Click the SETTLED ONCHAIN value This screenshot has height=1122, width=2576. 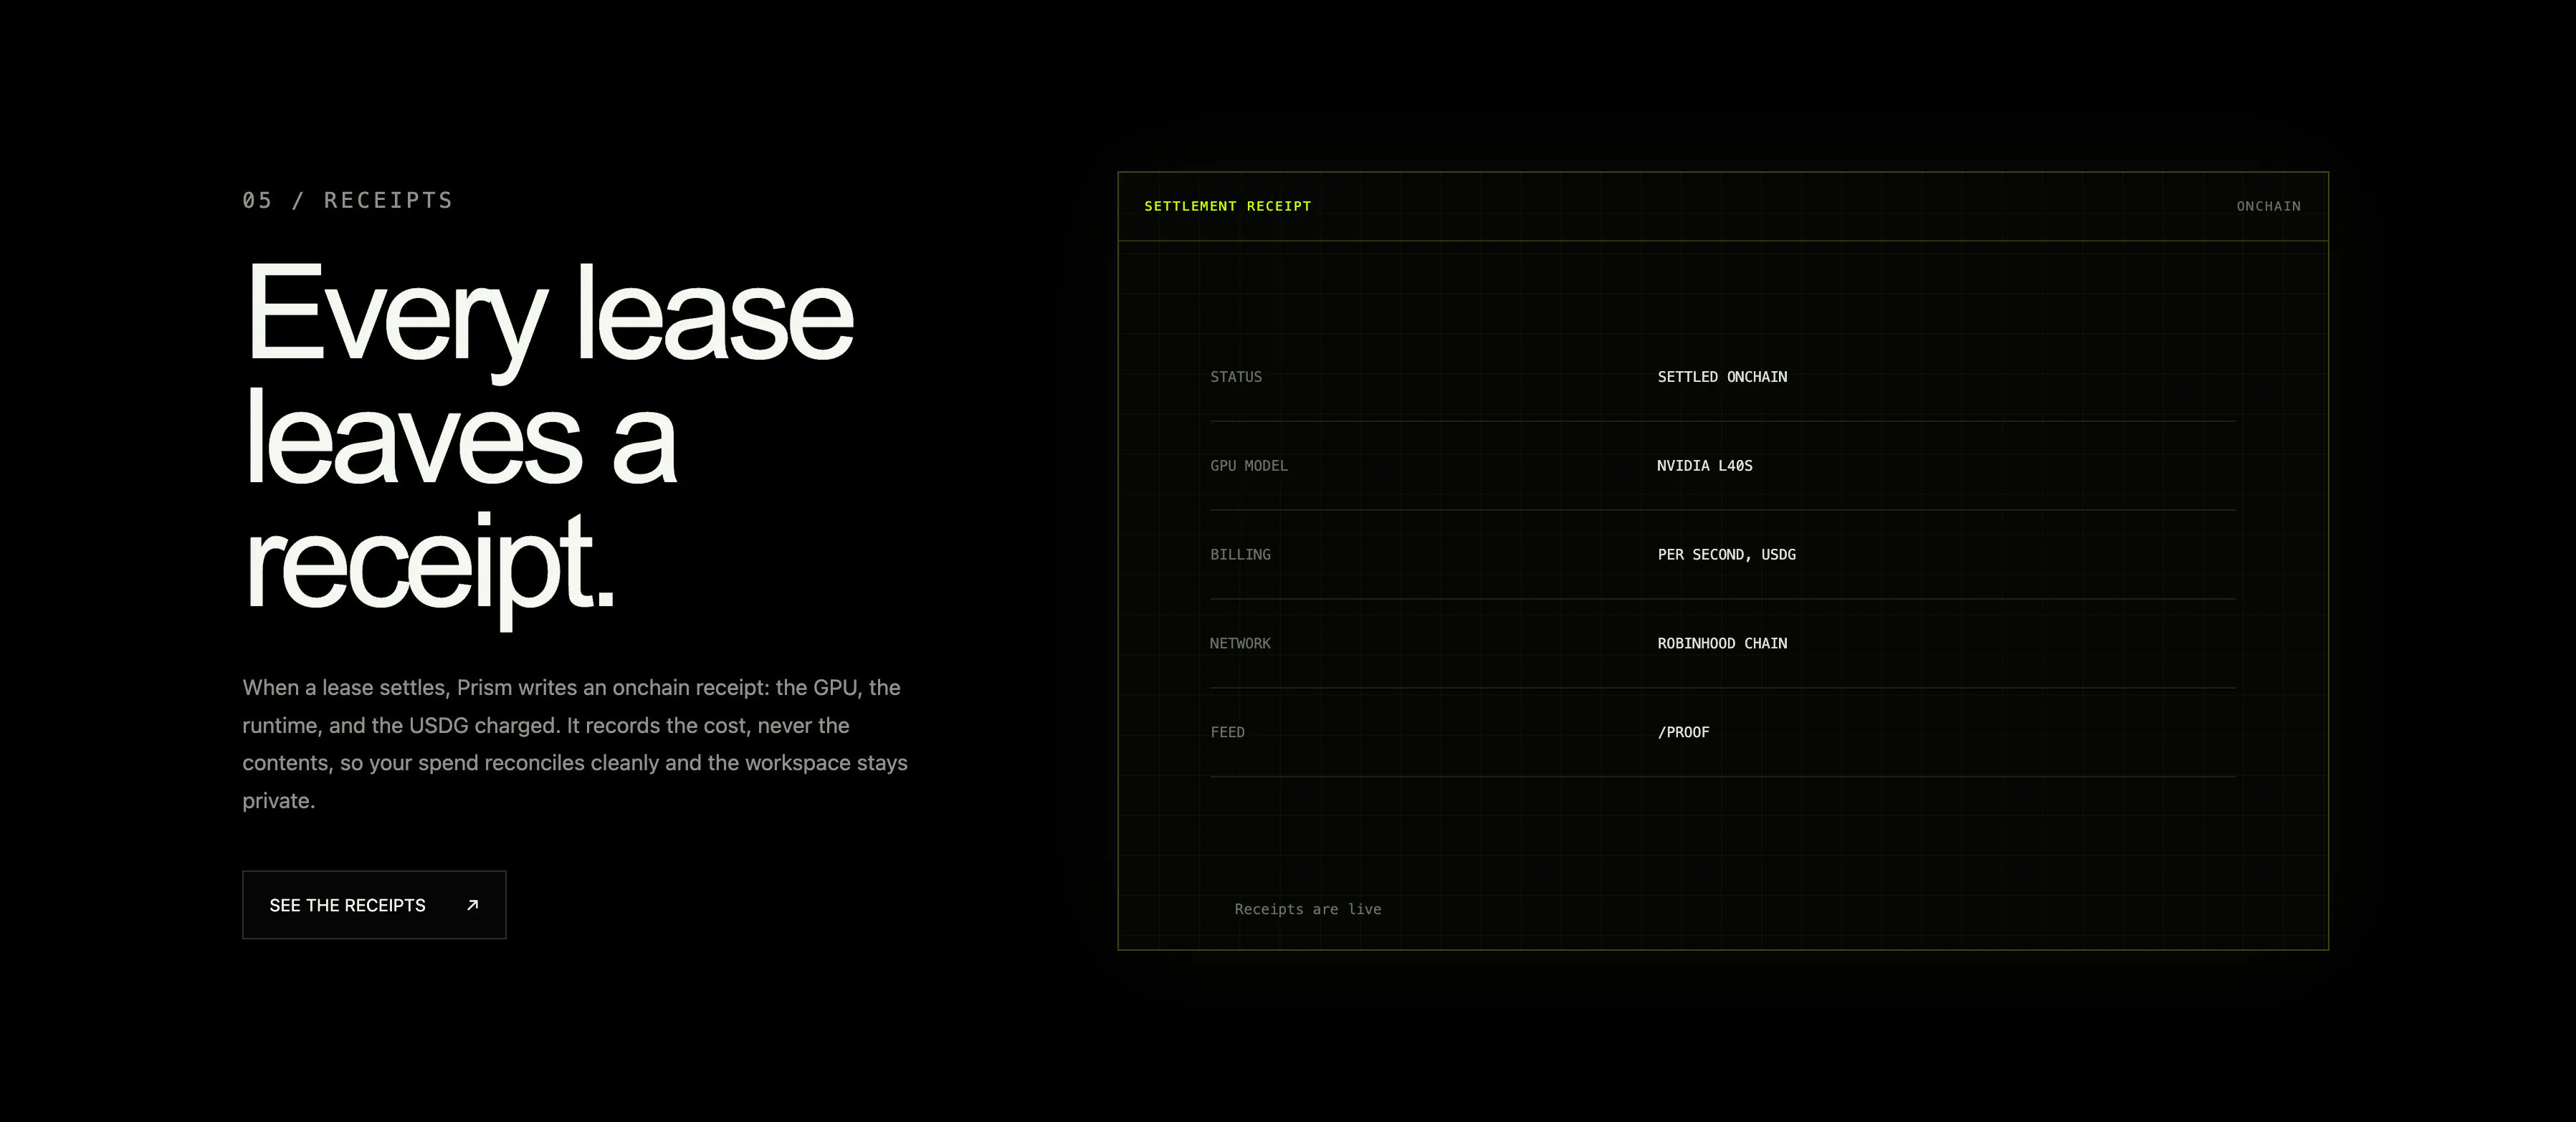[x=1722, y=377]
